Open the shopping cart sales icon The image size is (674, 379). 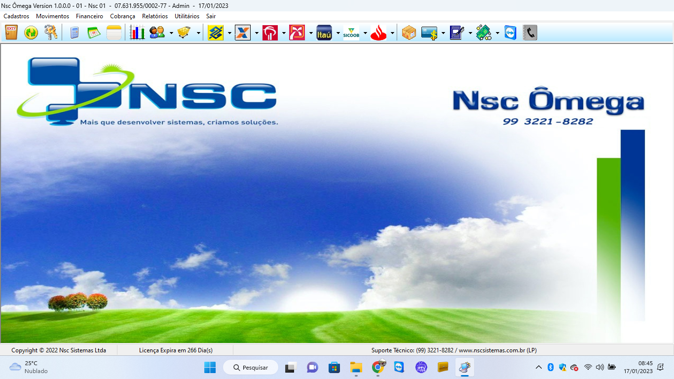tap(184, 33)
